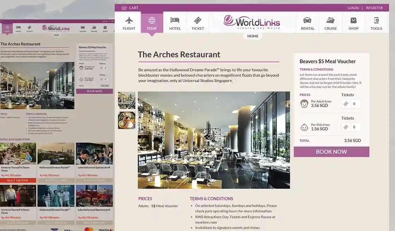Select the Tour globe icon in front page
395x231 pixels.
pos(152,20)
